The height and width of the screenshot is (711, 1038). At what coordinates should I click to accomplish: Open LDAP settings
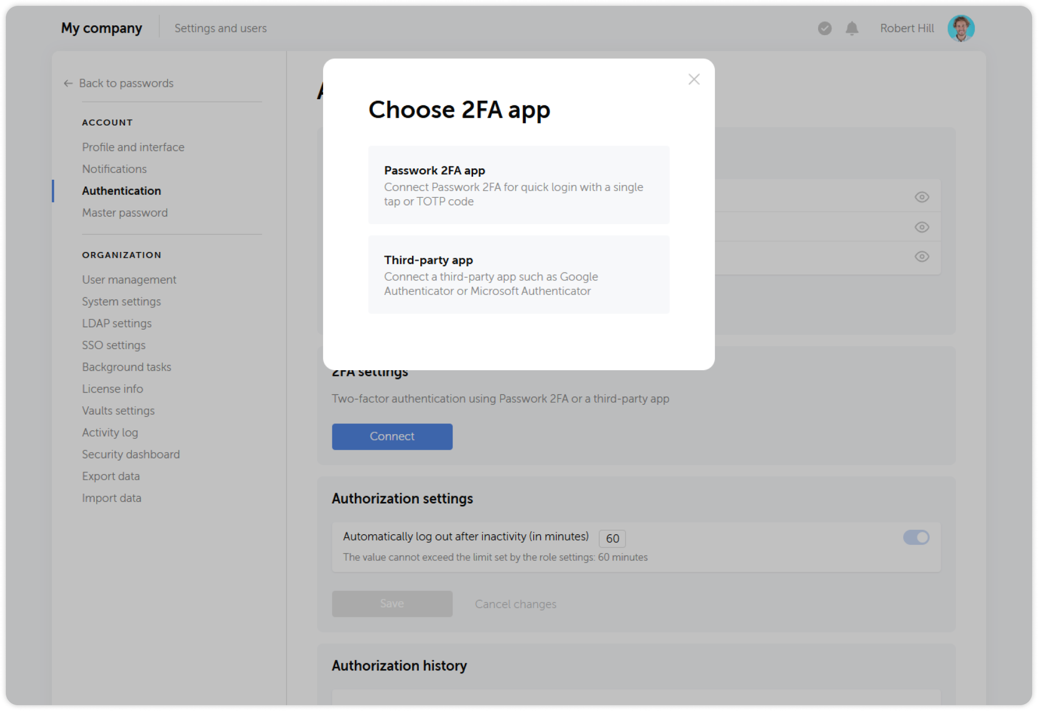[x=117, y=323]
